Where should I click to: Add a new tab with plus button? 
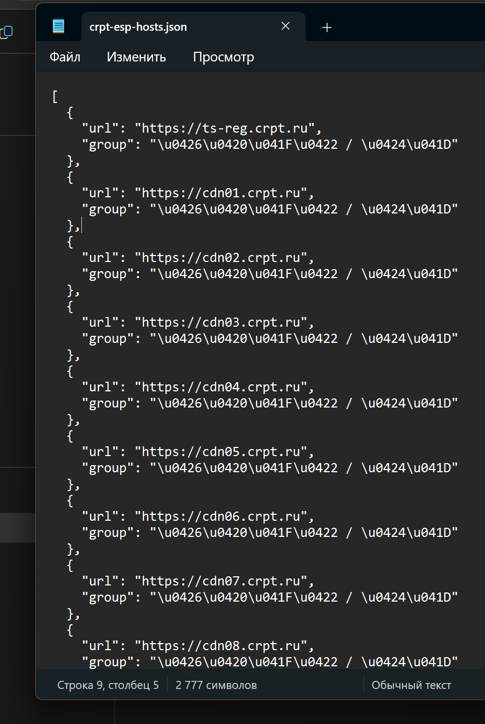click(x=327, y=27)
